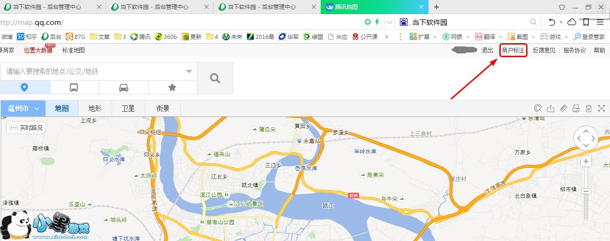This screenshot has width=610, height=241.
Task: Switch map to 卫星 satellite view
Action: tap(128, 108)
